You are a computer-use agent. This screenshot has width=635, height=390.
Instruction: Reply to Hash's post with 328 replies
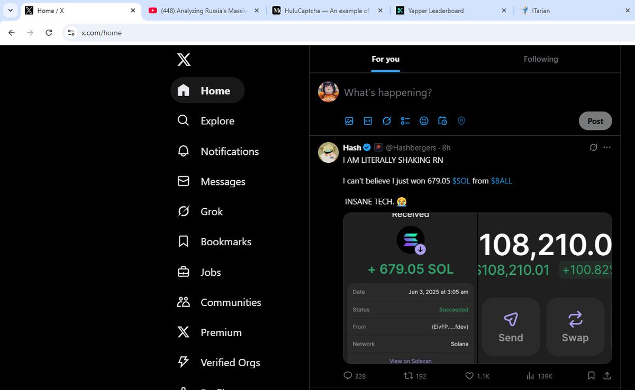click(x=355, y=376)
